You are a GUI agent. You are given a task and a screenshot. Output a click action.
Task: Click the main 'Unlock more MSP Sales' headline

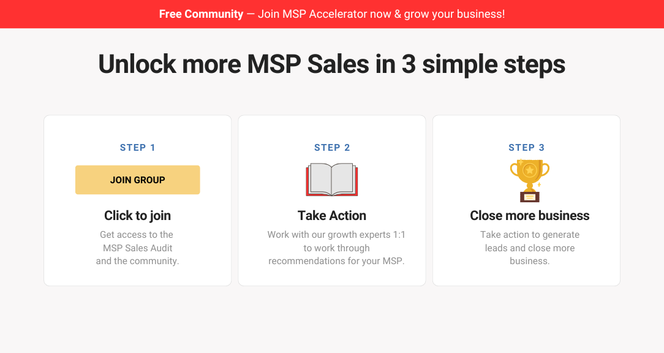tap(331, 64)
